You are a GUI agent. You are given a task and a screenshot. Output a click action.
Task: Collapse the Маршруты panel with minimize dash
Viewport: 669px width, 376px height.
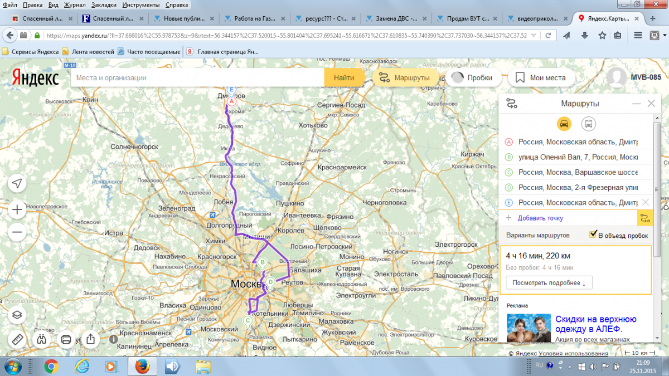[636, 104]
